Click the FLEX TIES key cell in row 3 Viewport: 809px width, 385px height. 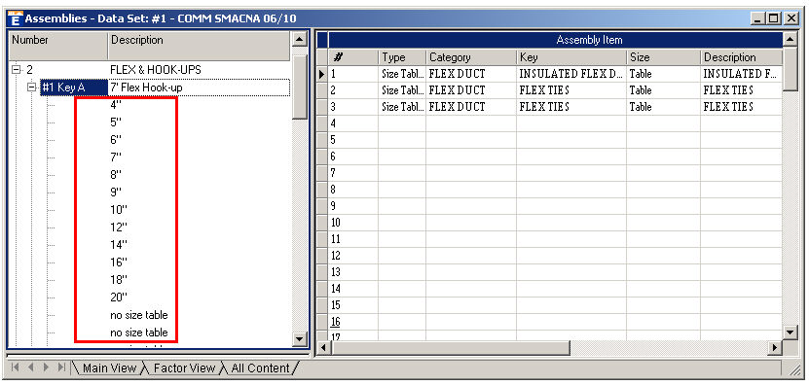click(x=571, y=107)
